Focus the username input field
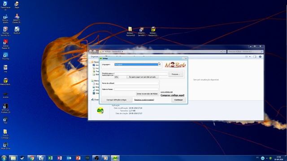The width and height of the screenshot is (287, 161). (136, 83)
